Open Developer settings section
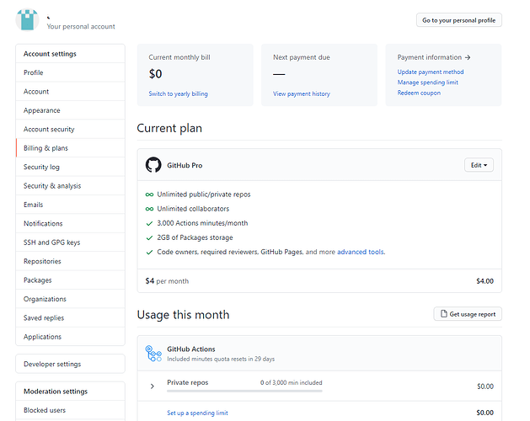The image size is (530, 421). tap(70, 364)
